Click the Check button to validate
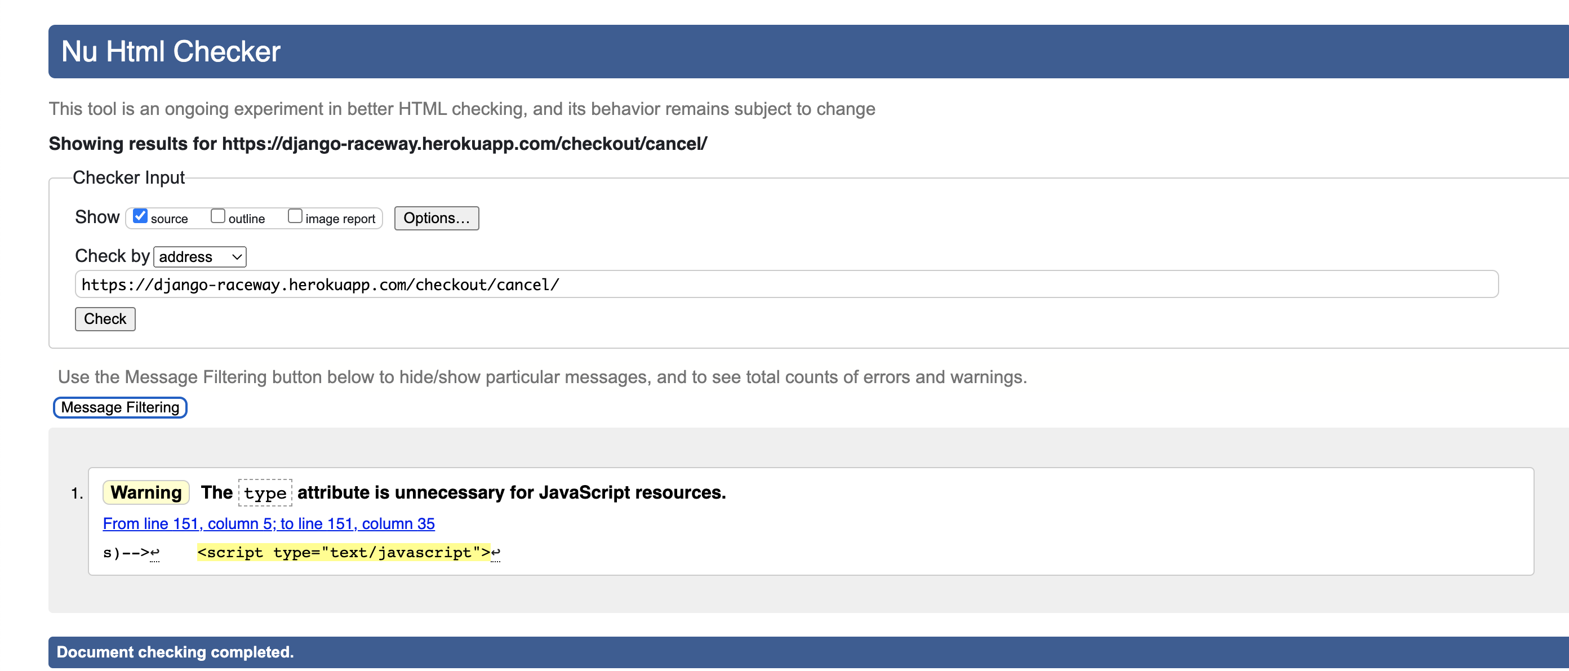Screen dimensions: 1569x671 point(105,319)
